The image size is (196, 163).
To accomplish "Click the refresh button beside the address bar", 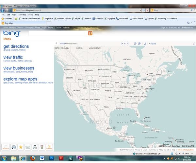I will pos(144,10).
